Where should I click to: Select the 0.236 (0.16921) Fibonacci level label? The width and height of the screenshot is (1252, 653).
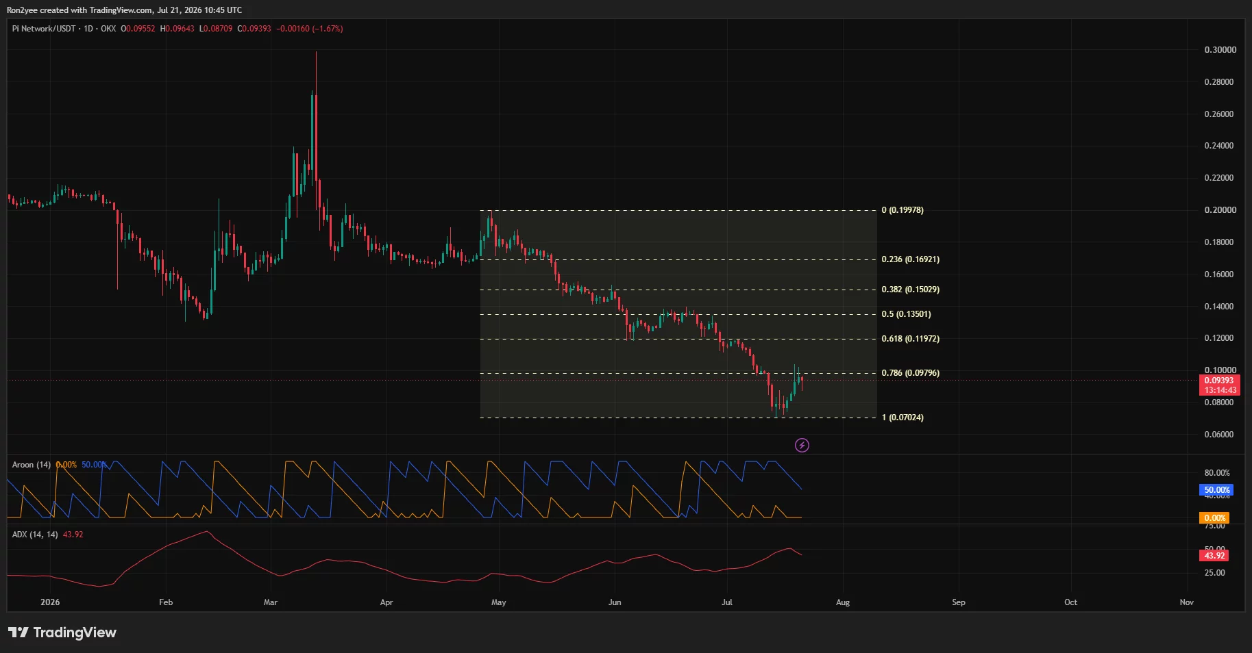click(x=910, y=259)
